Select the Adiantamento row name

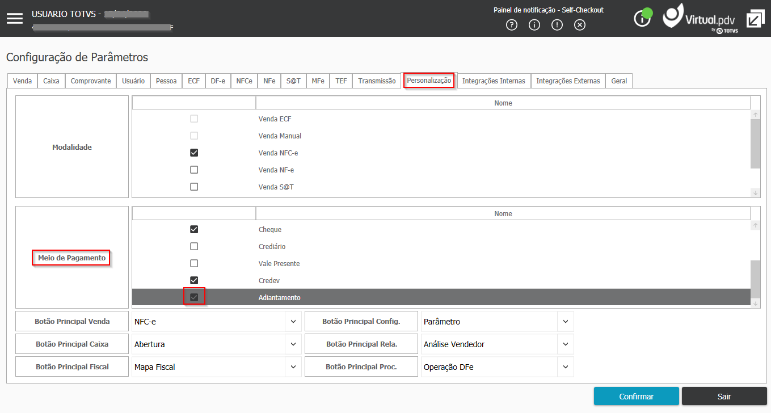click(x=280, y=298)
